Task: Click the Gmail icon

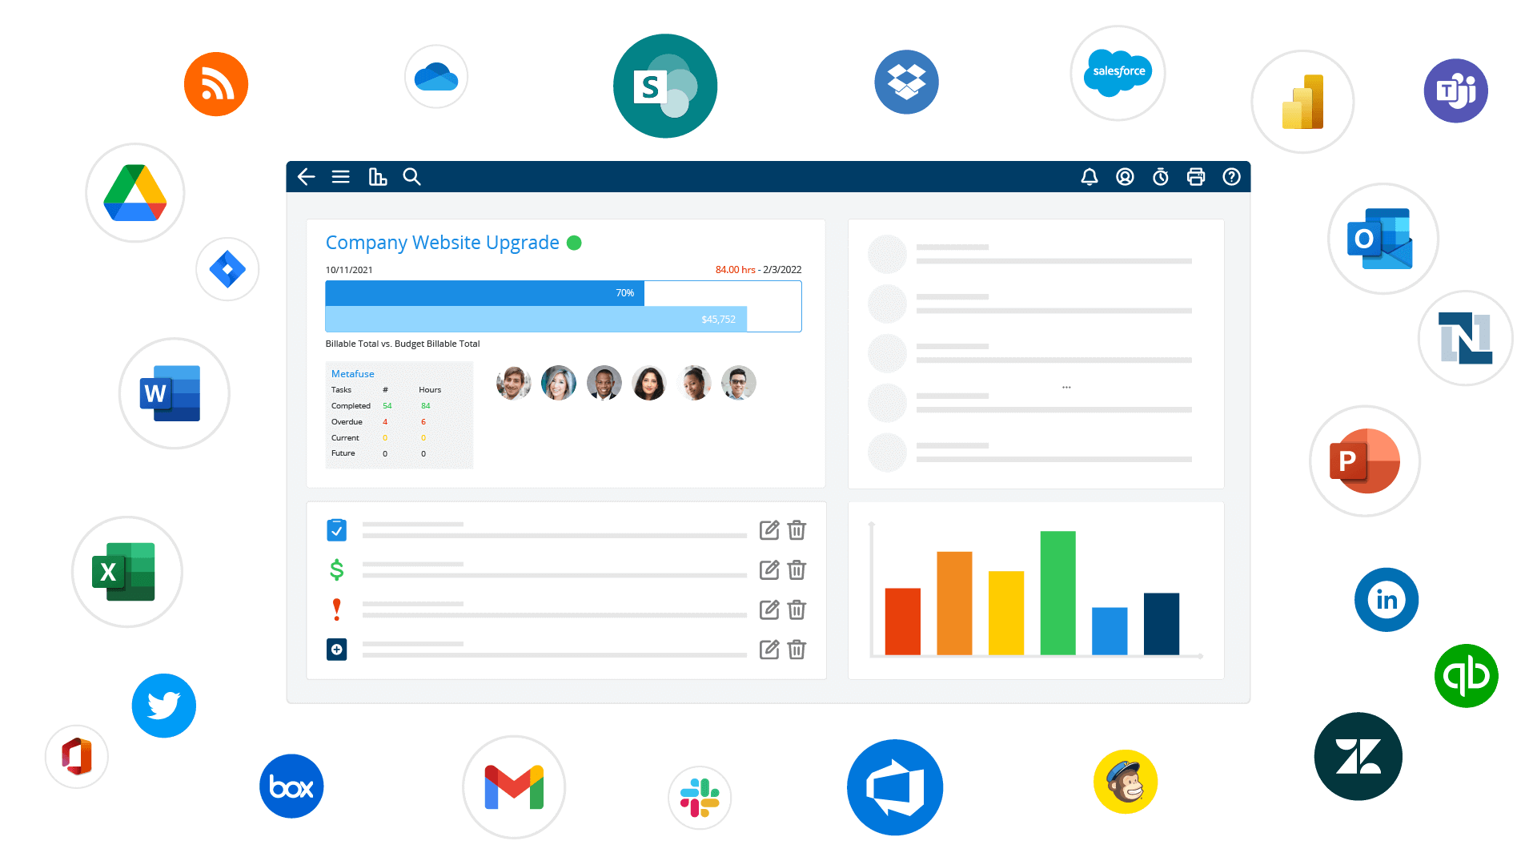Action: tap(514, 787)
